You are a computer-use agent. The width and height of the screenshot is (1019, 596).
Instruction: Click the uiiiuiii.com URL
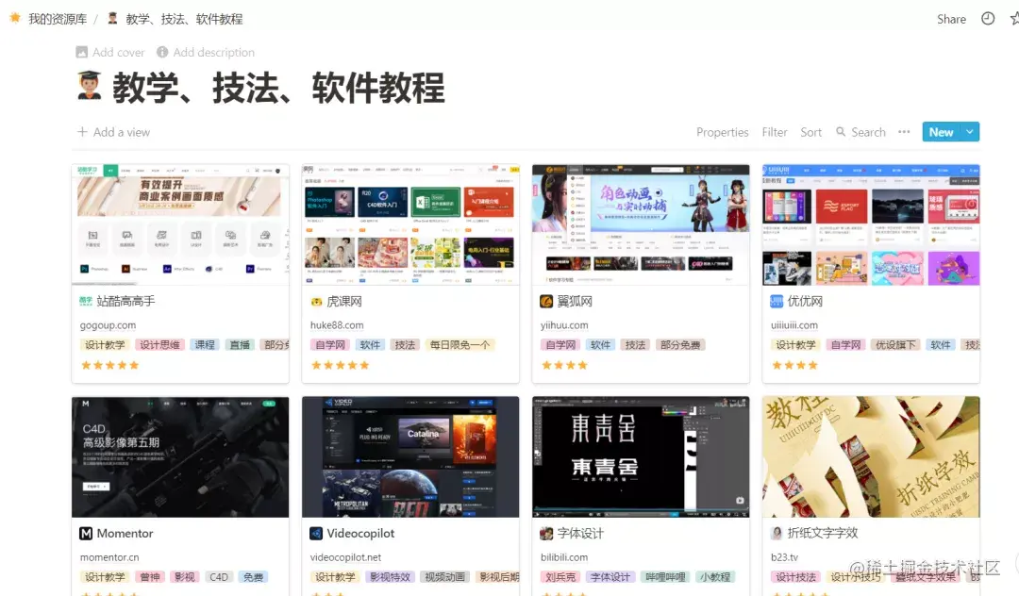pos(794,325)
